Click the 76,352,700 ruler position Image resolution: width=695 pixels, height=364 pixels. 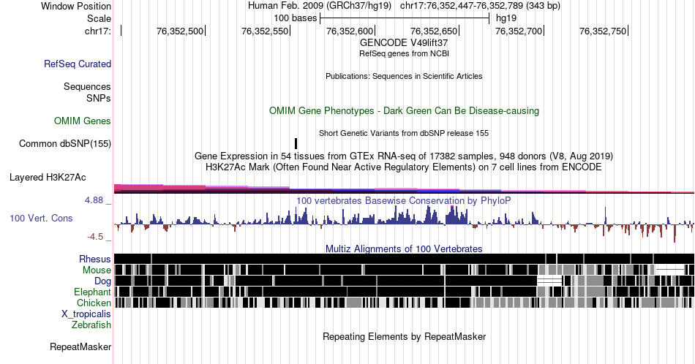pos(519,31)
